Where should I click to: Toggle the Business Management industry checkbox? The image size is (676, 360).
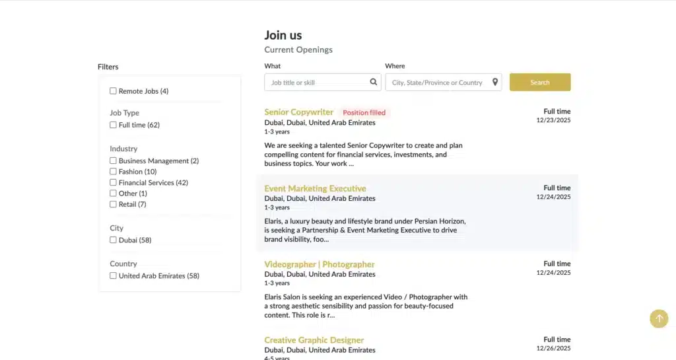113,161
